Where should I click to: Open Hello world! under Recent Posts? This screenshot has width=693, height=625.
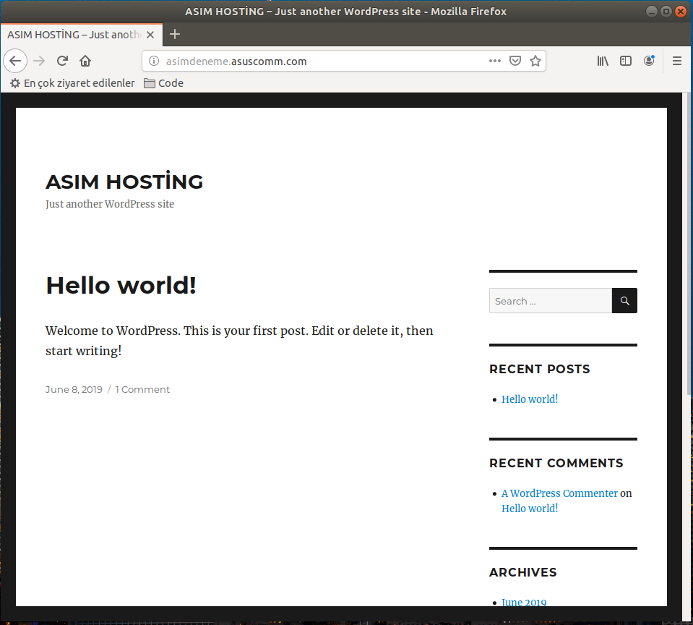tap(530, 399)
